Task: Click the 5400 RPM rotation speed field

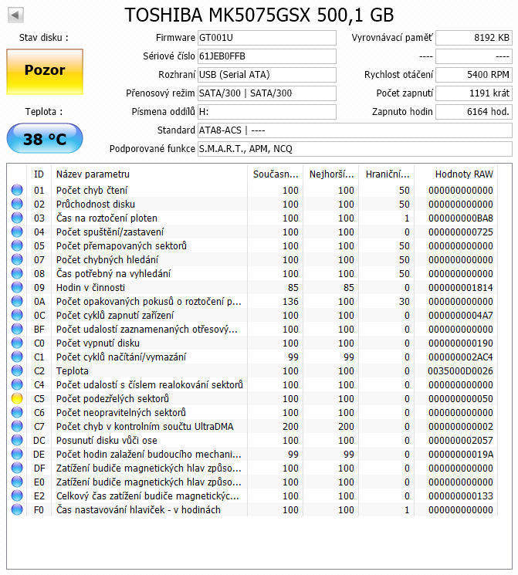Action: [x=473, y=74]
